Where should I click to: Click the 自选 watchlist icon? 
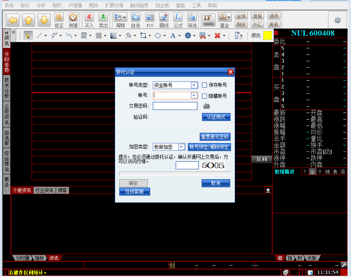pos(136,20)
